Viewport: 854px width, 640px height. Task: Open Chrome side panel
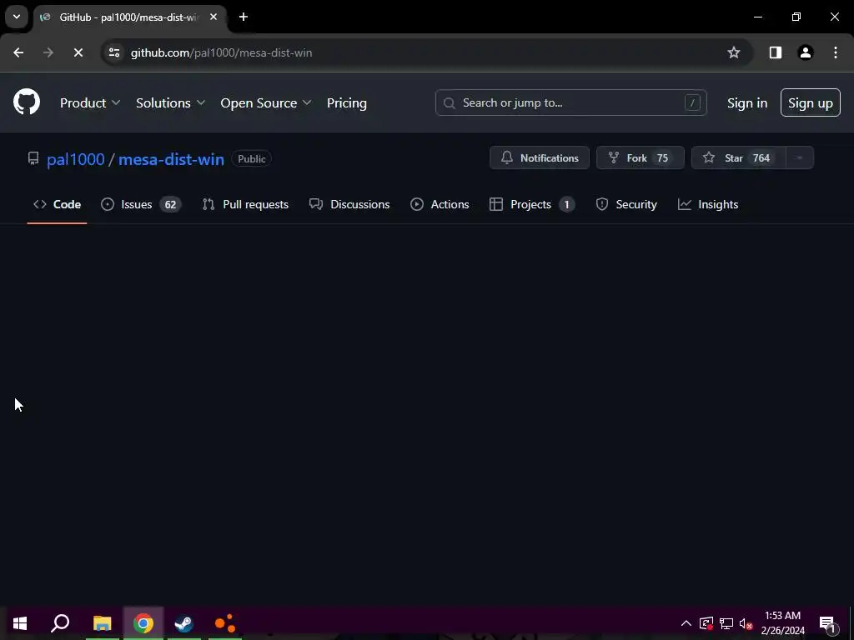(776, 52)
